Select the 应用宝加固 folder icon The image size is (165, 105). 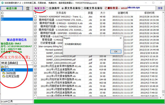click(4, 76)
